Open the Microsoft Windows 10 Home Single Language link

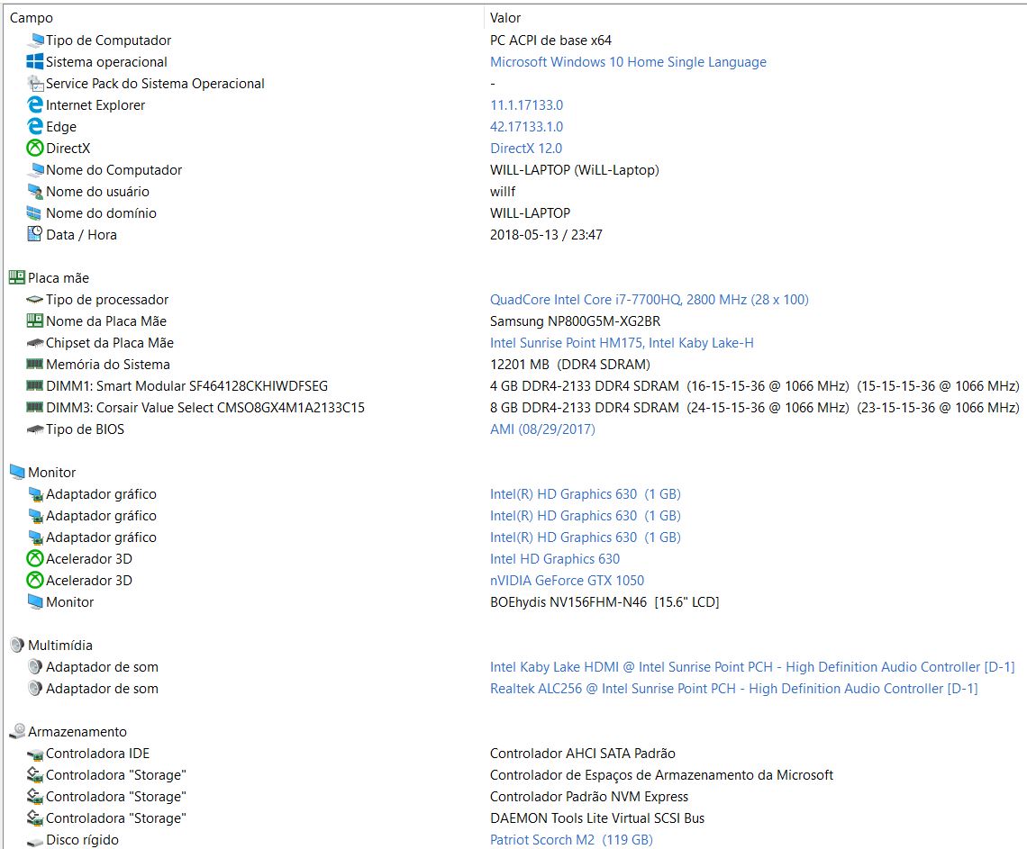pos(628,61)
